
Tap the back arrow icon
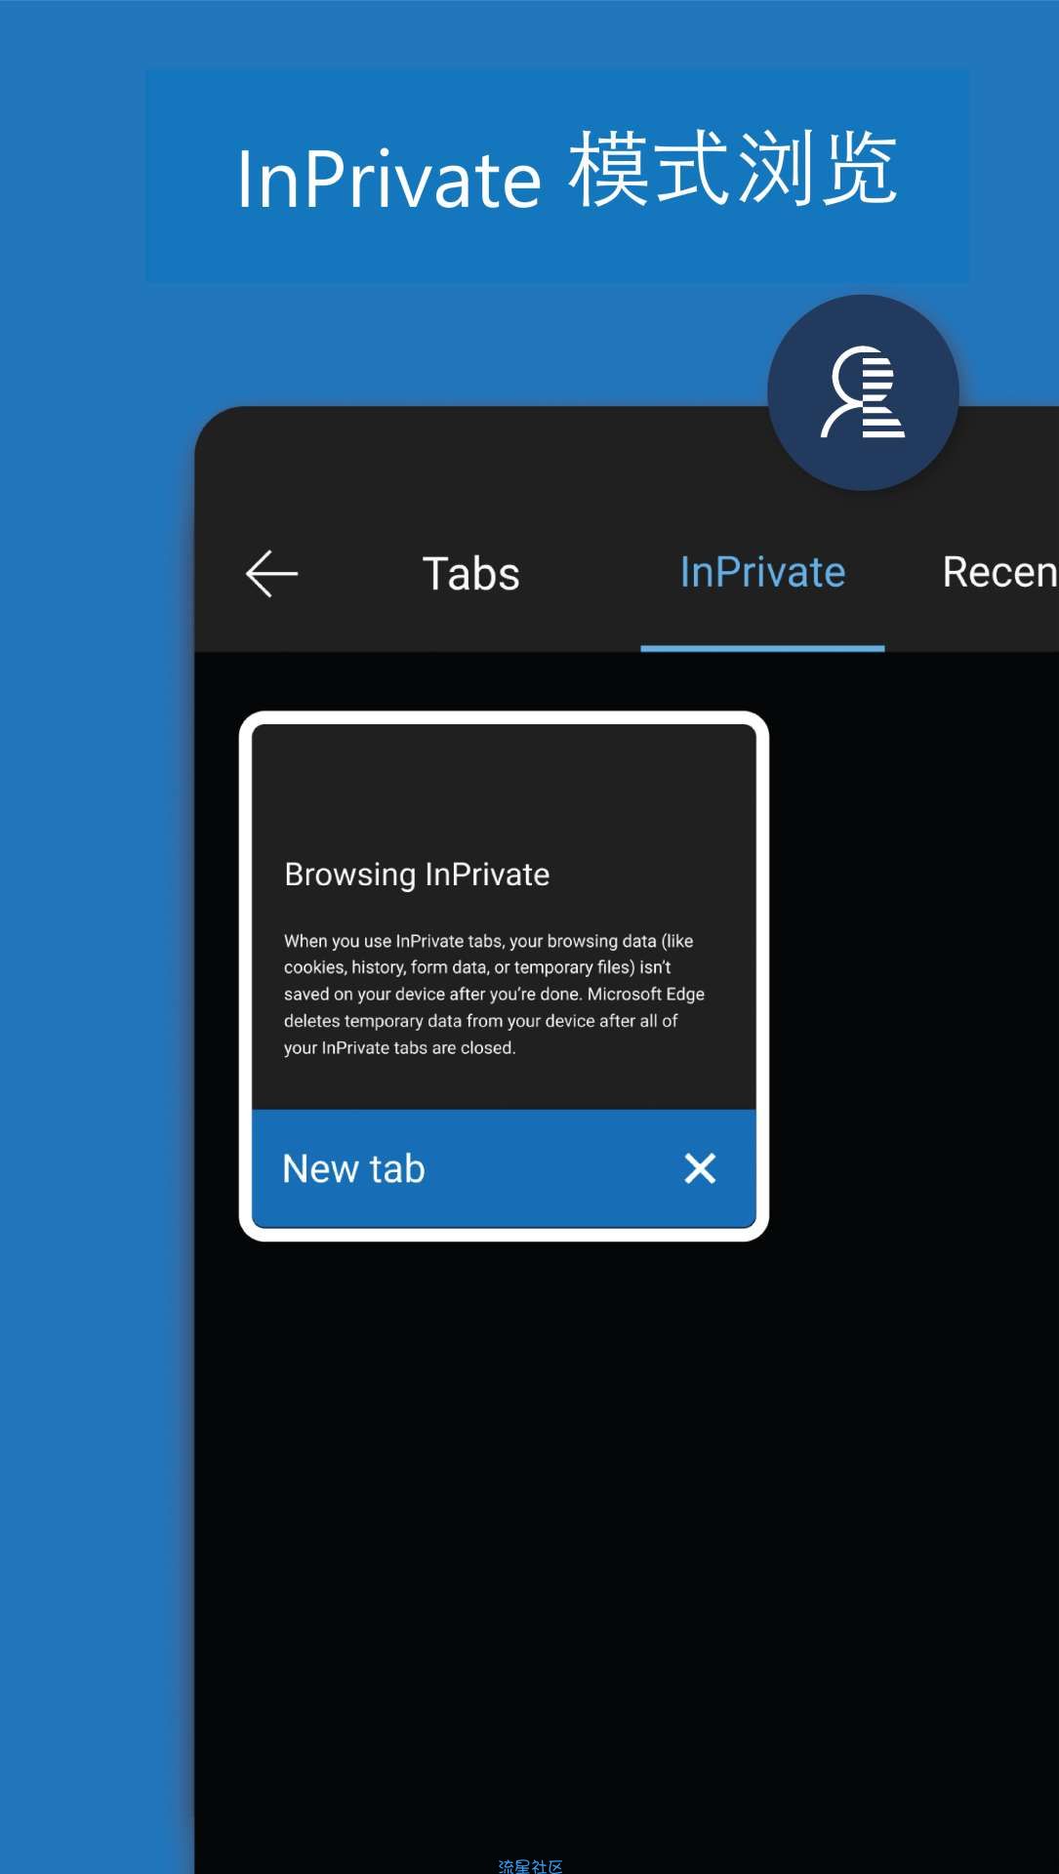271,573
